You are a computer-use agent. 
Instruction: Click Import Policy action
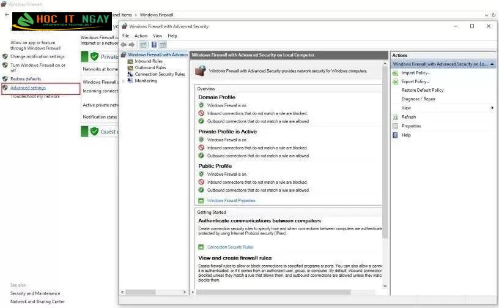point(416,73)
